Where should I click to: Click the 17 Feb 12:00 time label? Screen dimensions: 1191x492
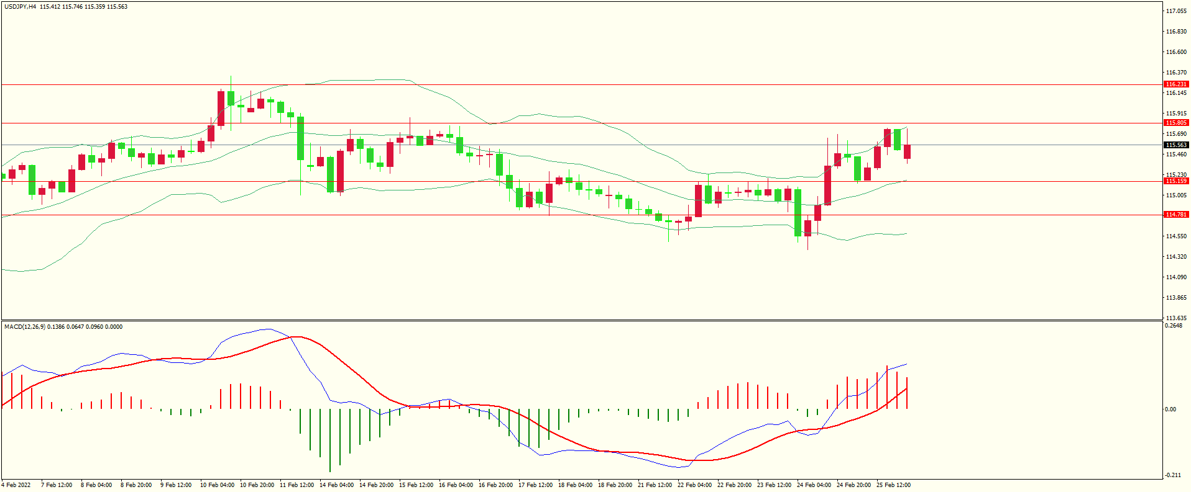[x=535, y=485]
